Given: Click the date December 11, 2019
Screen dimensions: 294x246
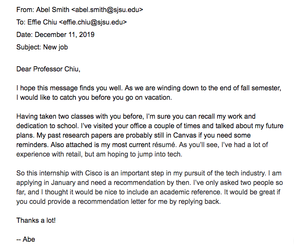Looking at the screenshot, I should click(64, 35).
